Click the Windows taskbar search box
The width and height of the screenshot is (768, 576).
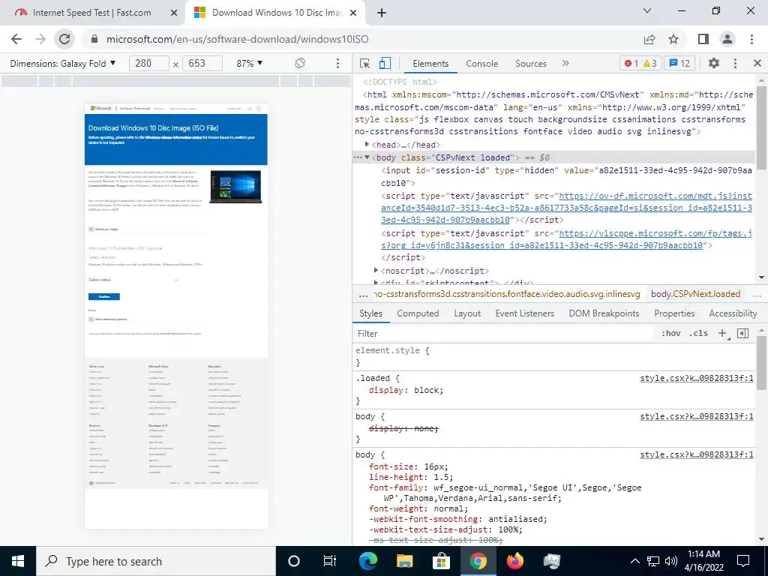point(156,561)
